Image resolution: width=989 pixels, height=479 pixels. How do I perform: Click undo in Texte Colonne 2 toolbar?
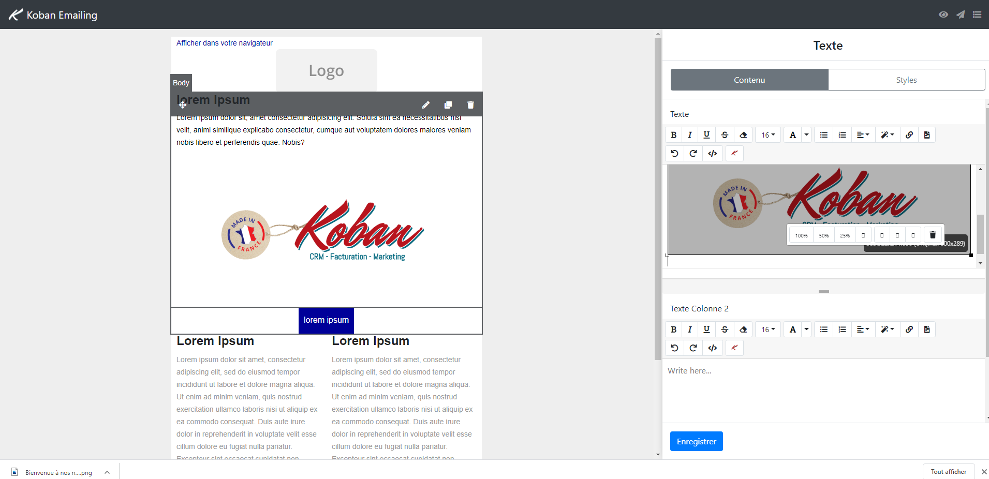(x=674, y=348)
